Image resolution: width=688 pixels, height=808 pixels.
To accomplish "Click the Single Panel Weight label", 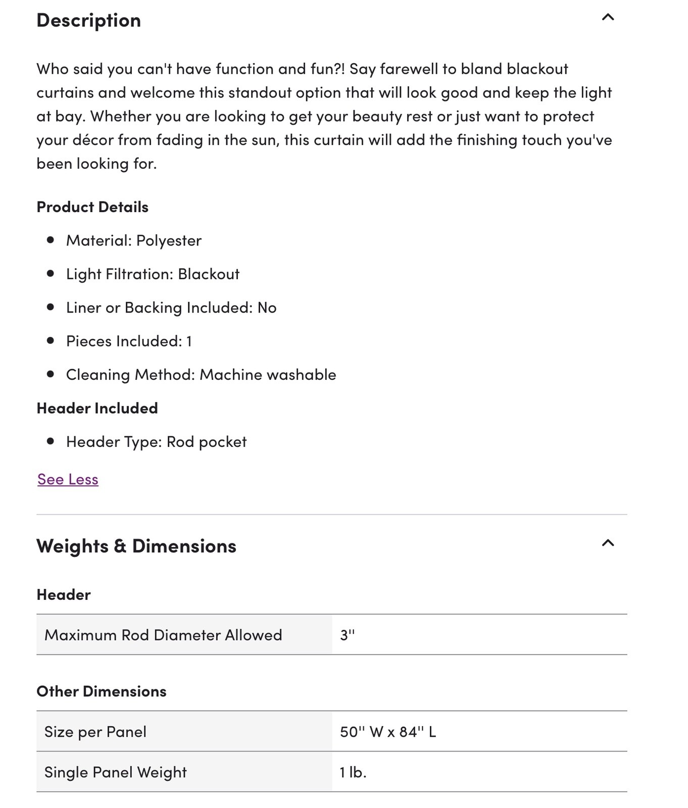I will [x=116, y=772].
